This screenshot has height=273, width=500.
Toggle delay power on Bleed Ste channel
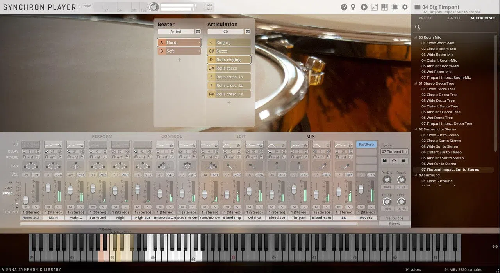(270, 151)
